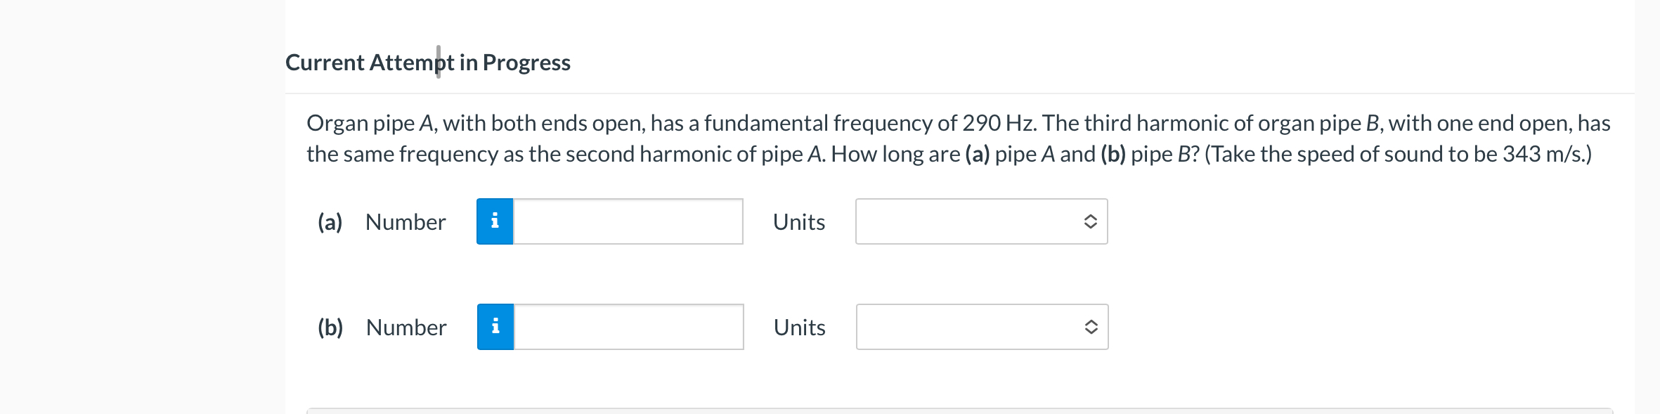Select the Units combo box for pipe B length
Screen dimensions: 1660x414
click(x=981, y=326)
